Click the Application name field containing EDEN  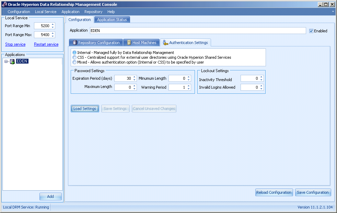[198, 31]
